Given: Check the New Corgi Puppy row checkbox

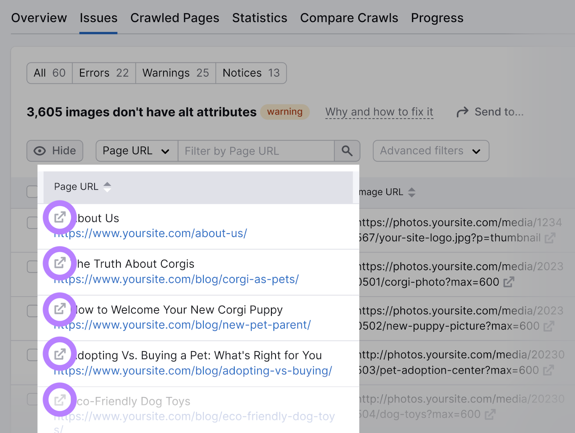Looking at the screenshot, I should pos(32,311).
